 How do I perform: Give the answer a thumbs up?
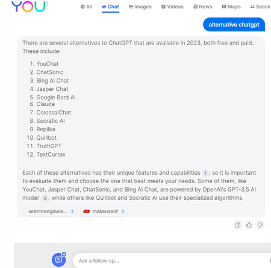249,225
